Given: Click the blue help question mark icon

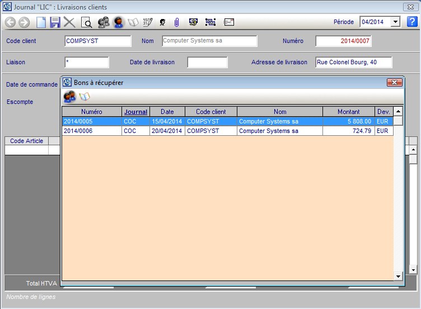Looking at the screenshot, I should pos(411,22).
